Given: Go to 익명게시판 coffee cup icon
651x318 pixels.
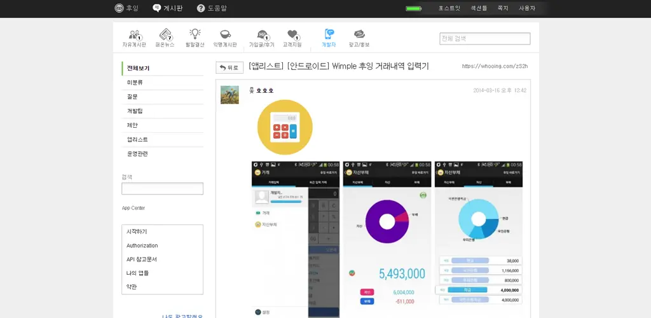Looking at the screenshot, I should (x=225, y=38).
